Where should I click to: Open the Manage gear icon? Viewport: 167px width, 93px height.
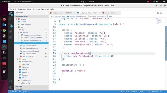[11, 87]
